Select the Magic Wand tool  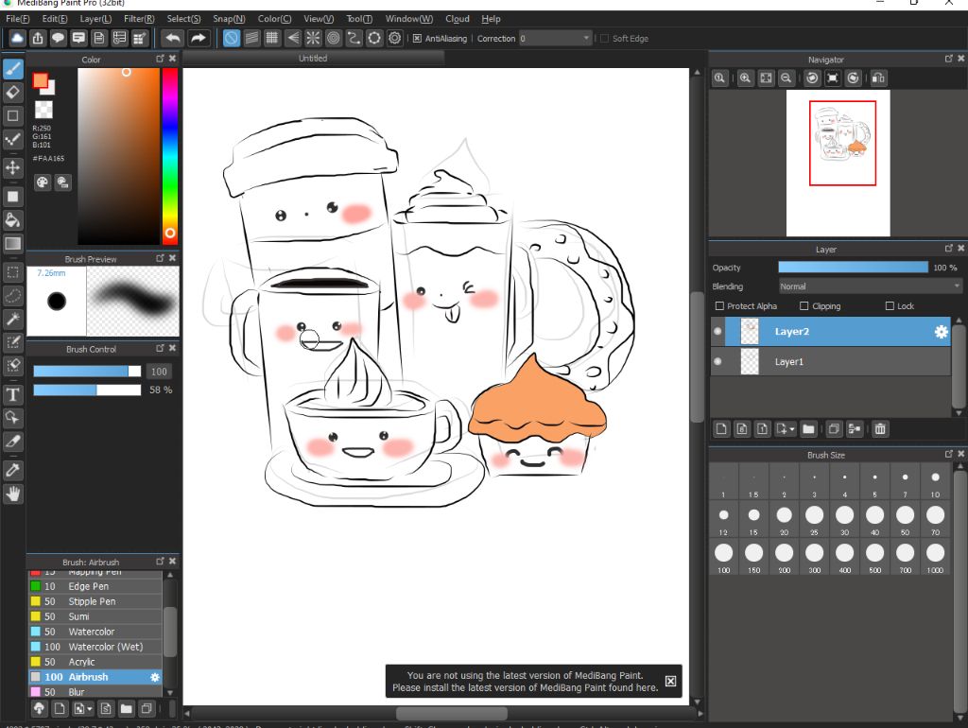(x=13, y=320)
